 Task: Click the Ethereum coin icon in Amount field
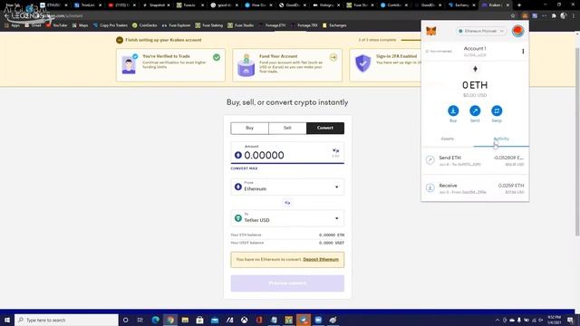click(x=237, y=155)
